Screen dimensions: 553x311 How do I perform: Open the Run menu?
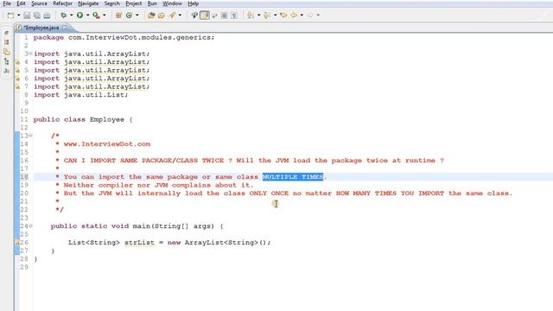click(152, 3)
